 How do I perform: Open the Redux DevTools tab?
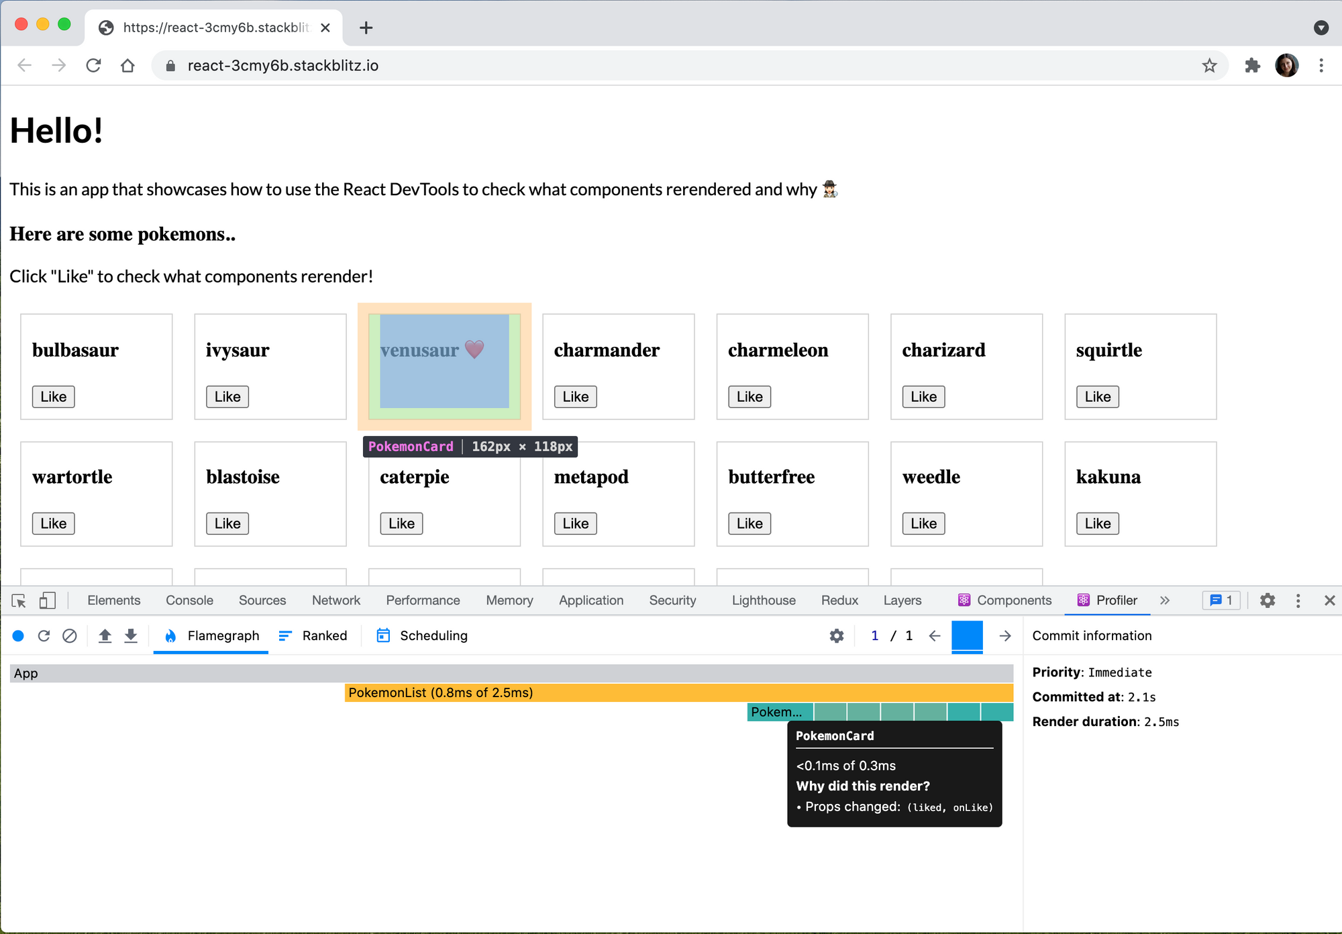839,600
